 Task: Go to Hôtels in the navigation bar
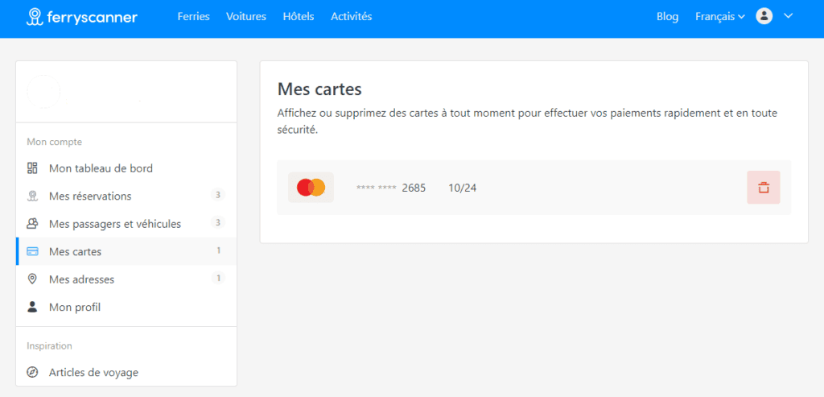click(299, 17)
